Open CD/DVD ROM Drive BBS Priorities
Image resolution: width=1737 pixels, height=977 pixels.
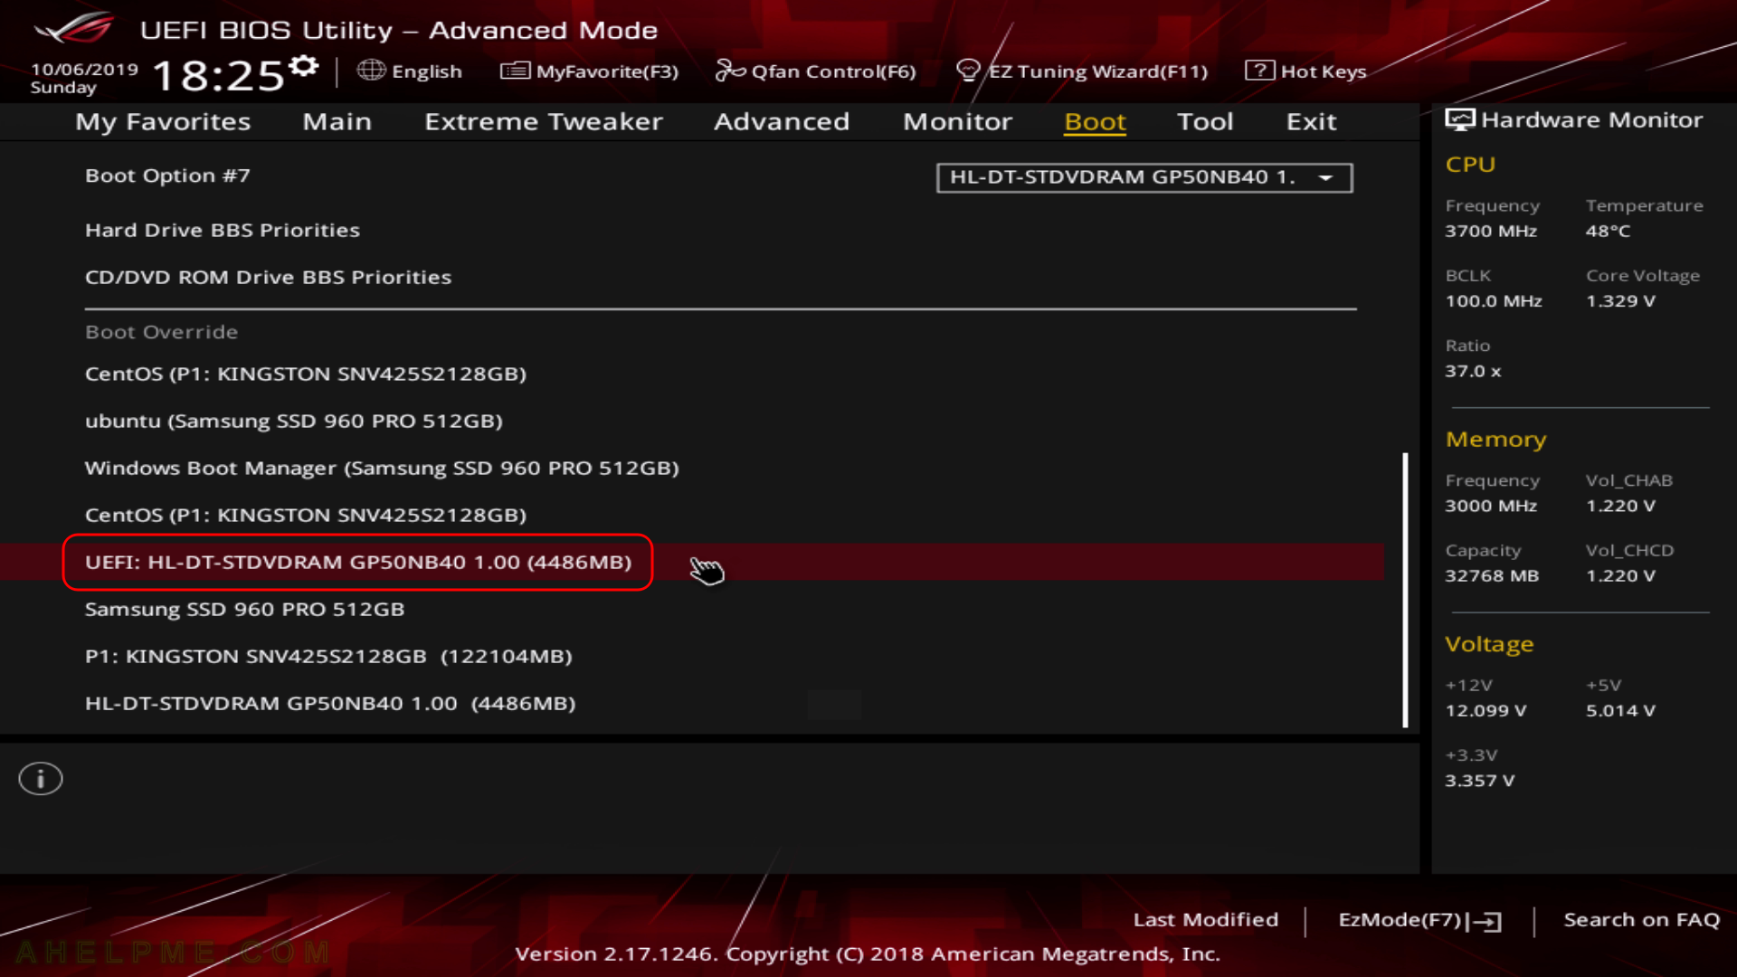268,277
